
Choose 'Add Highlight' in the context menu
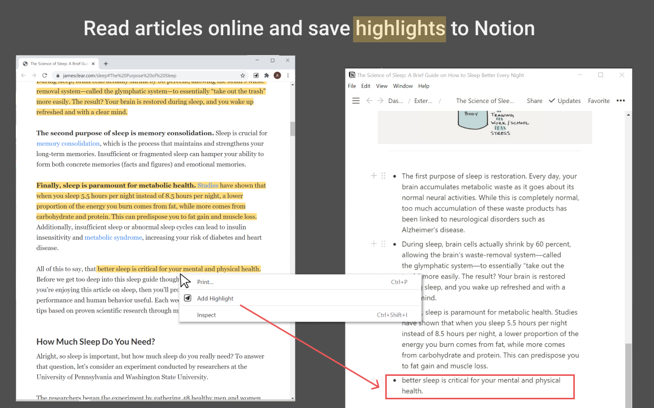point(300,298)
